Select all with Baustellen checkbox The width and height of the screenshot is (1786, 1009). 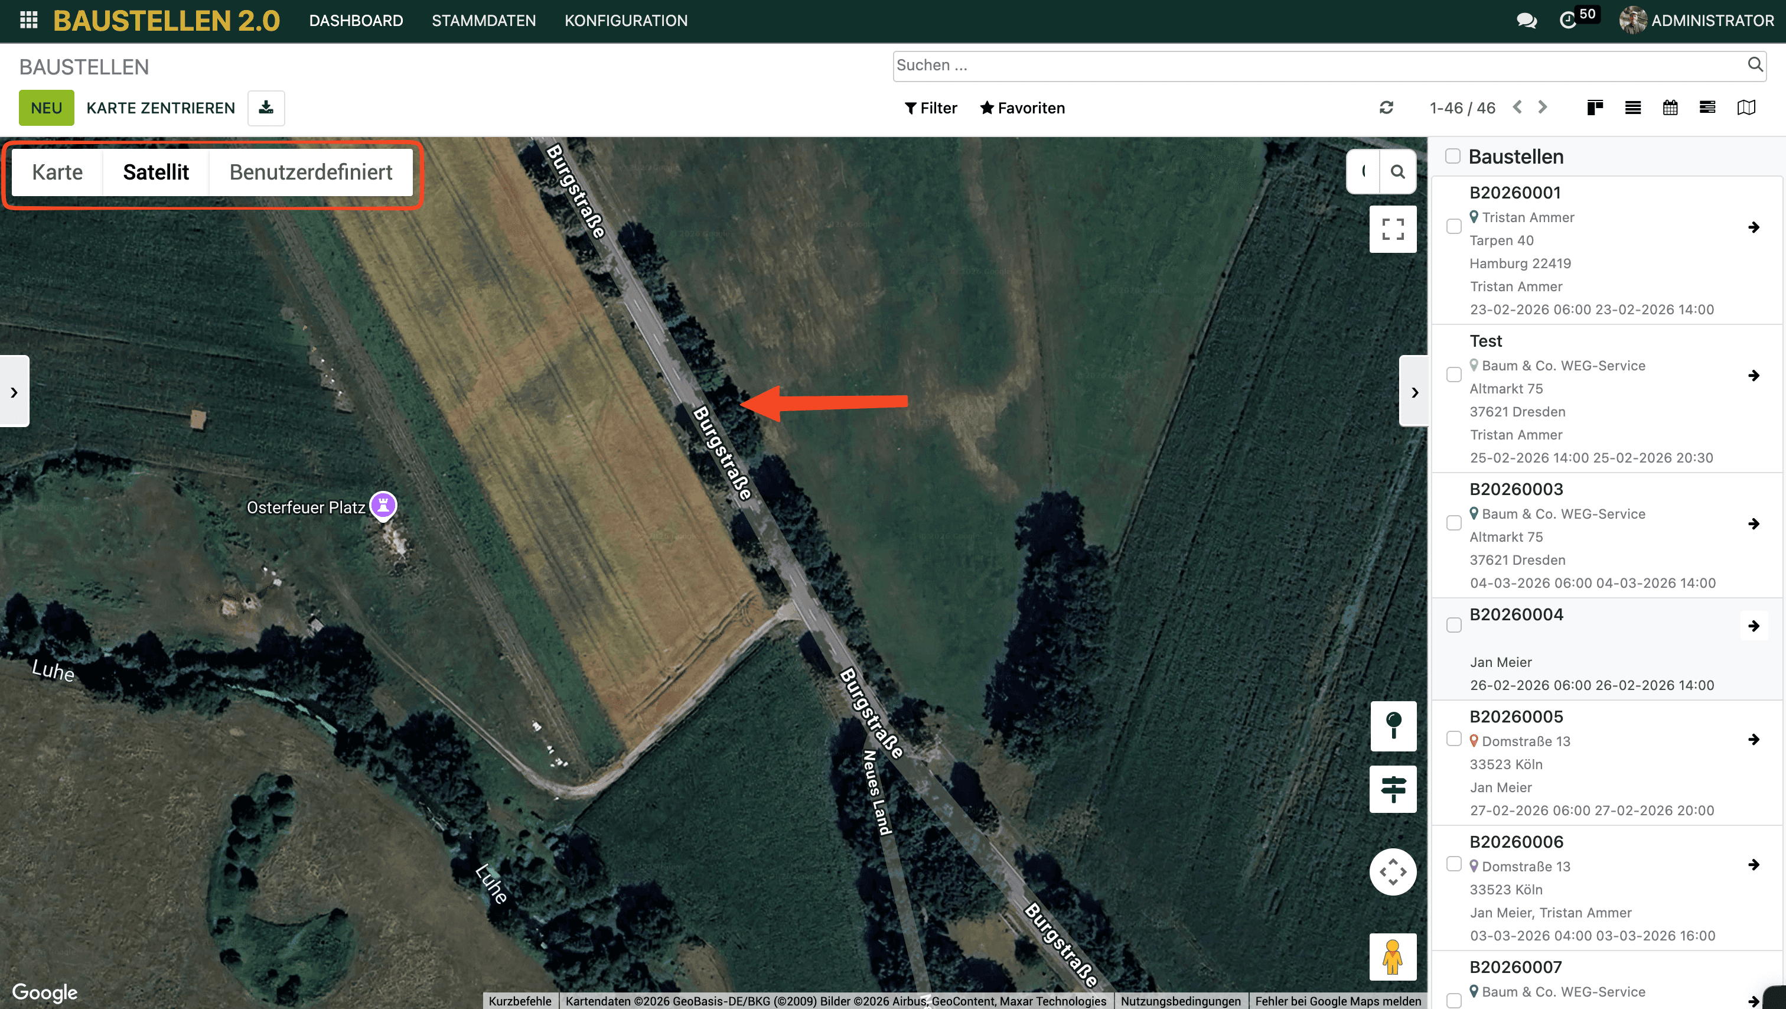click(1452, 156)
